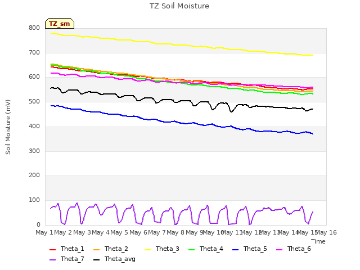This screenshot has height=270, width=360.
Task: Click the TZ_sm label badge
Action: click(x=60, y=24)
